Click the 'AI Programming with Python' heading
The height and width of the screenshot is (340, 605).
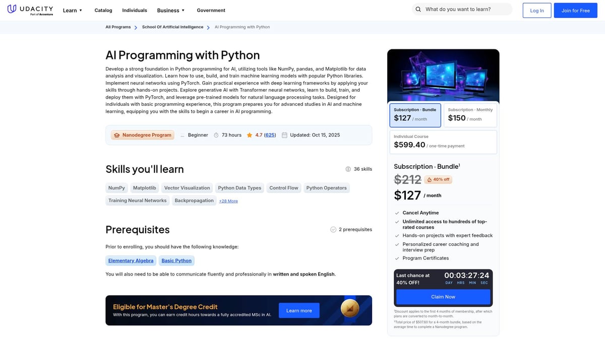(183, 55)
